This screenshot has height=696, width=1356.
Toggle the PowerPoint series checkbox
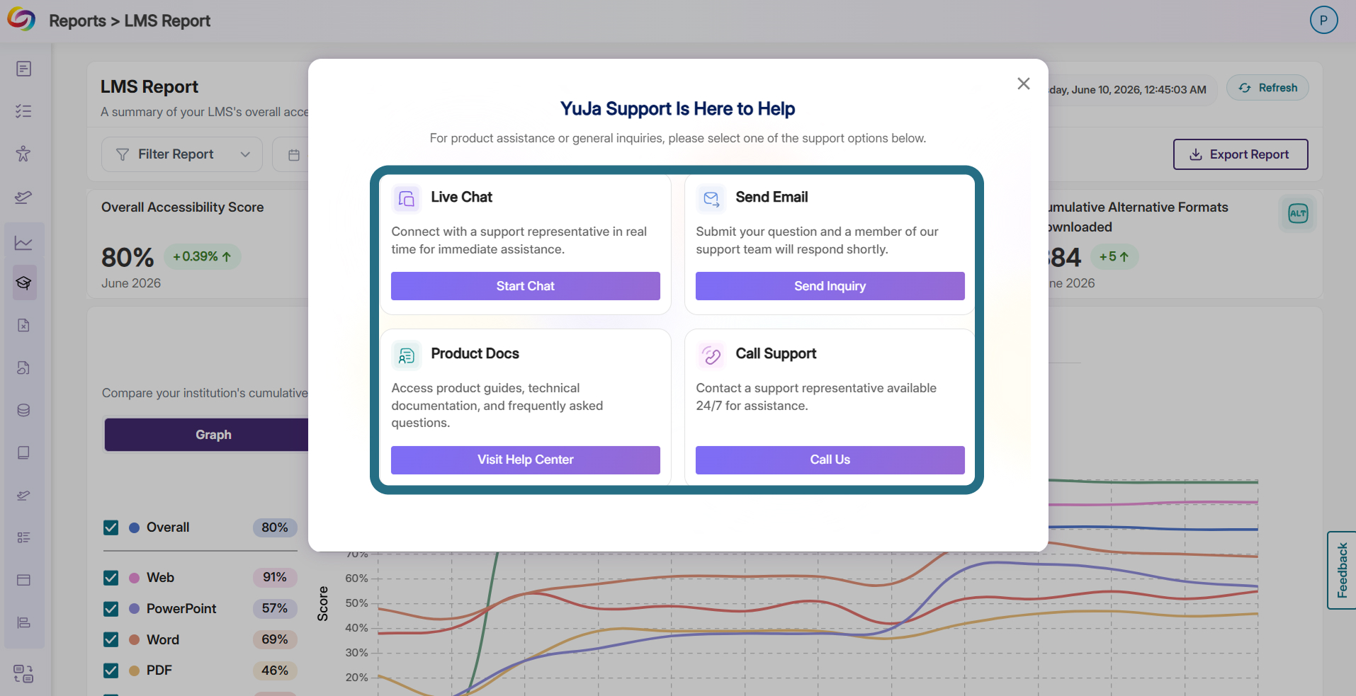[111, 609]
